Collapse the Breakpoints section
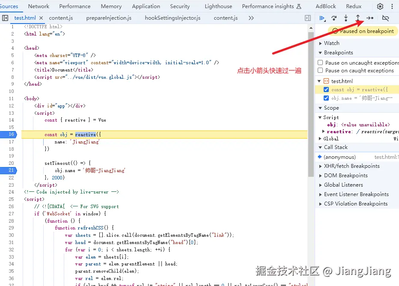The height and width of the screenshot is (286, 399). point(320,53)
